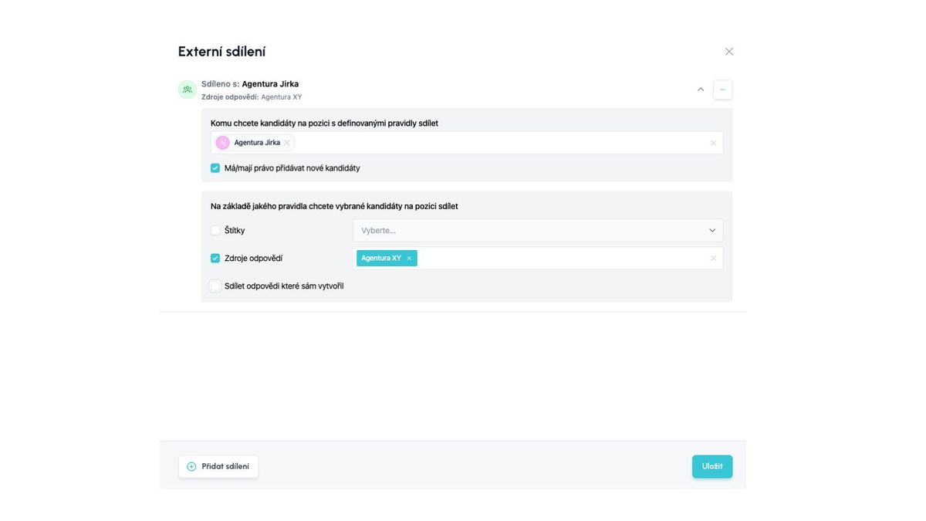Check share self-created responses option
Screen dimensions: 926x521
click(x=215, y=286)
